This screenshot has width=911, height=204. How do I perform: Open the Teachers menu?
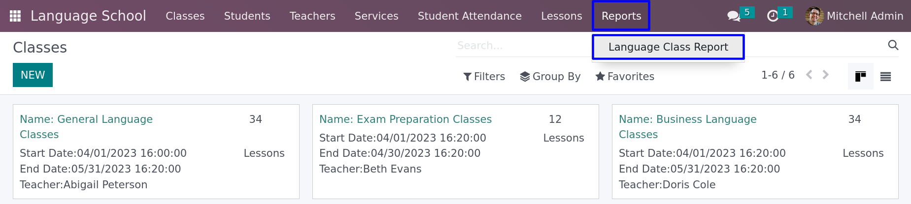[312, 16]
